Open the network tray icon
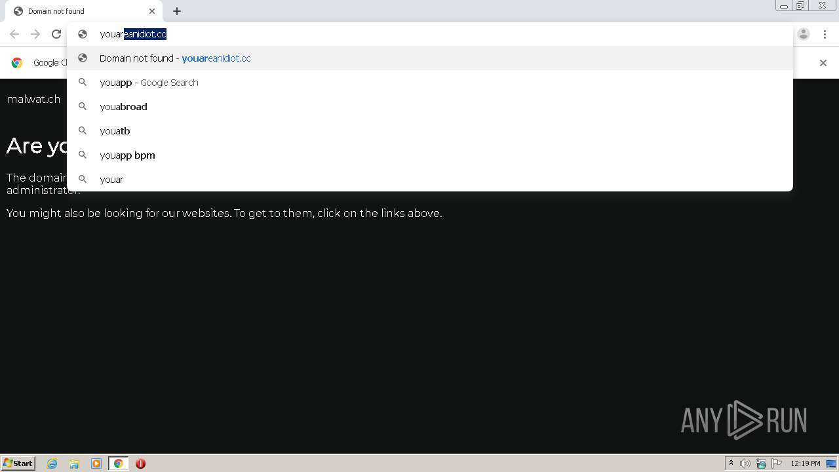The image size is (839, 472). pos(761,463)
